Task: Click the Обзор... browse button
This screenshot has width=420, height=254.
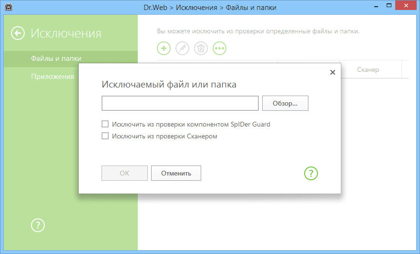Action: pos(285,103)
